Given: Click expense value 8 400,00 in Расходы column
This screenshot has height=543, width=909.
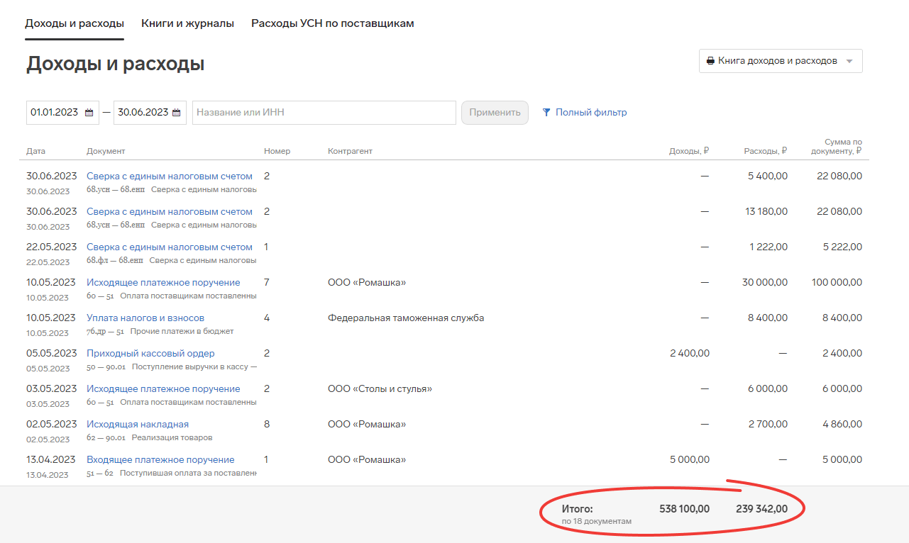Looking at the screenshot, I should click(768, 318).
